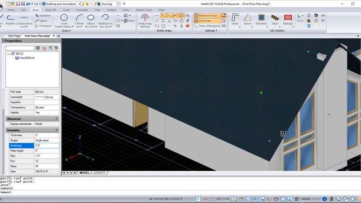Click the Properties selection search box

(20, 48)
